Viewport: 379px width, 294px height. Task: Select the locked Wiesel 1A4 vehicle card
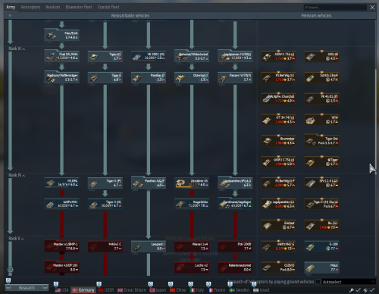point(192,246)
